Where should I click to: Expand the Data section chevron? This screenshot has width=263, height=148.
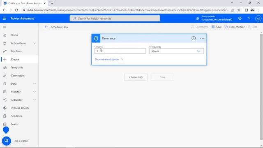(x=35, y=84)
